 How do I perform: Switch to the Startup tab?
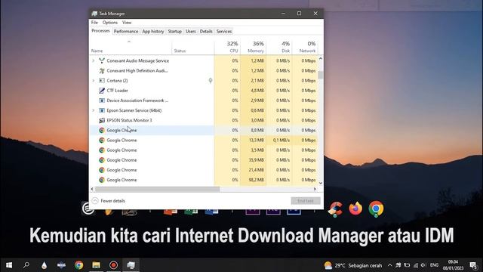click(x=174, y=32)
